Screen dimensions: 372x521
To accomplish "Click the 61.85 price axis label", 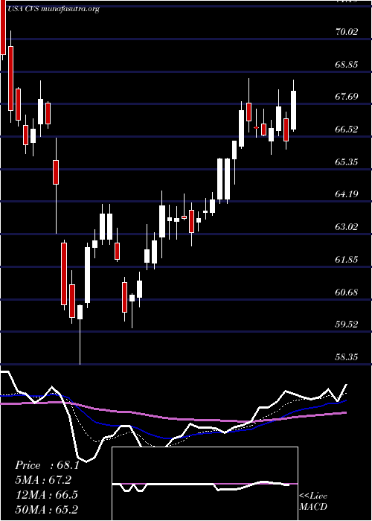I will [x=347, y=260].
